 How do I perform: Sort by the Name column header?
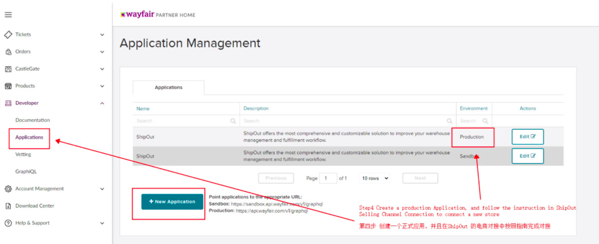click(143, 109)
